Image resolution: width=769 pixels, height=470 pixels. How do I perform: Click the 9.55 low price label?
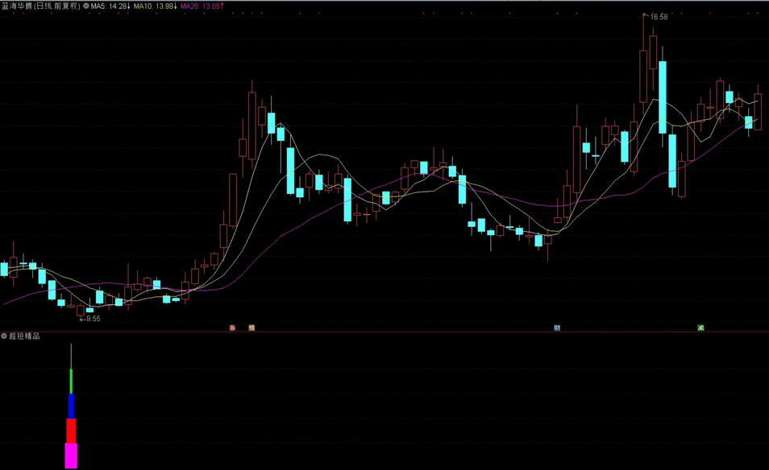[94, 319]
